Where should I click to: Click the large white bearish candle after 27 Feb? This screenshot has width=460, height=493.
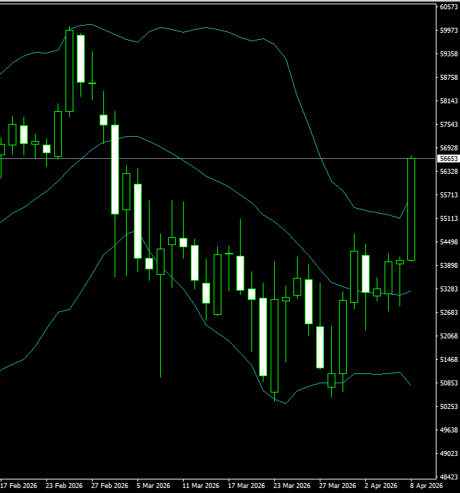(x=115, y=170)
